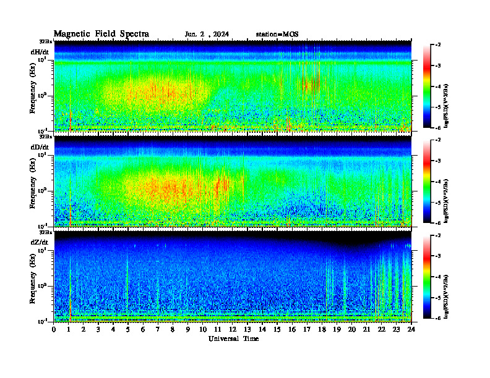Viewport: 490px width, 378px height.
Task: Click the "32Hz" label above dZ/dt panel
Action: [x=46, y=232]
